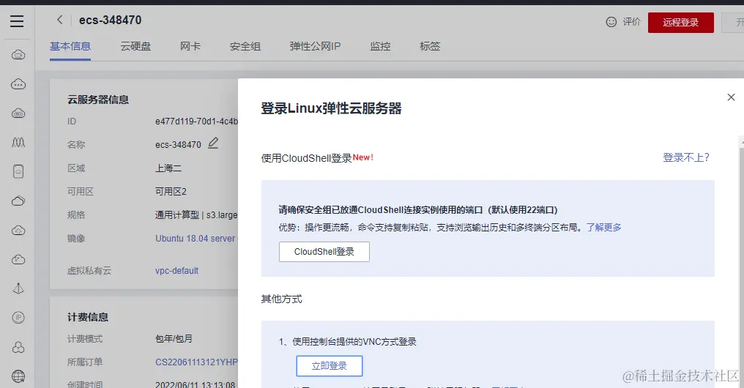744x388 pixels.
Task: Click the sidebar three-circle cluster icon
Action: 18,347
